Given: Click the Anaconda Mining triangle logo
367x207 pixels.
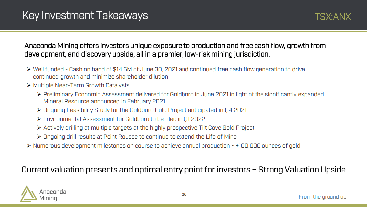Looking at the screenshot, I should 29,194.
